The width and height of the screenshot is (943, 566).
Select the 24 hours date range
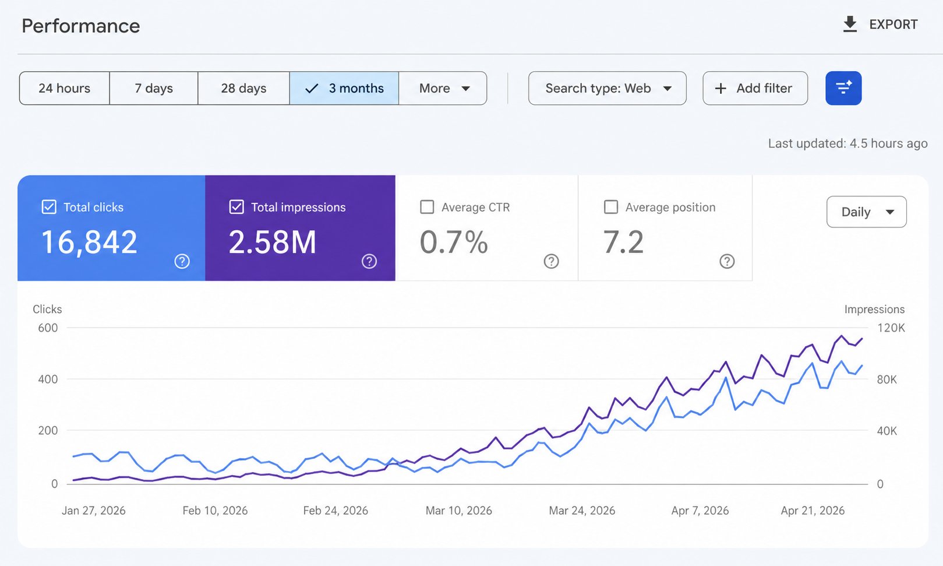(65, 89)
